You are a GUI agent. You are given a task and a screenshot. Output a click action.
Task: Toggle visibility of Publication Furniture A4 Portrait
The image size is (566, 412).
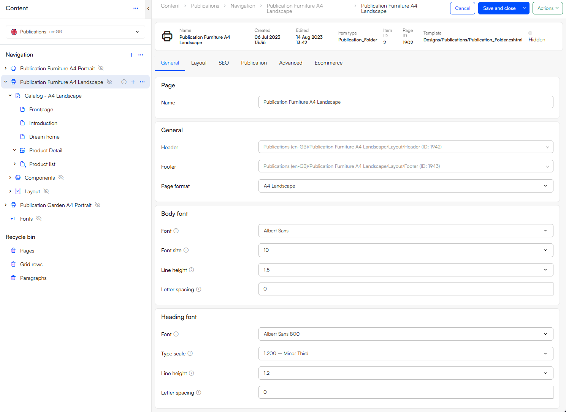pyautogui.click(x=101, y=68)
